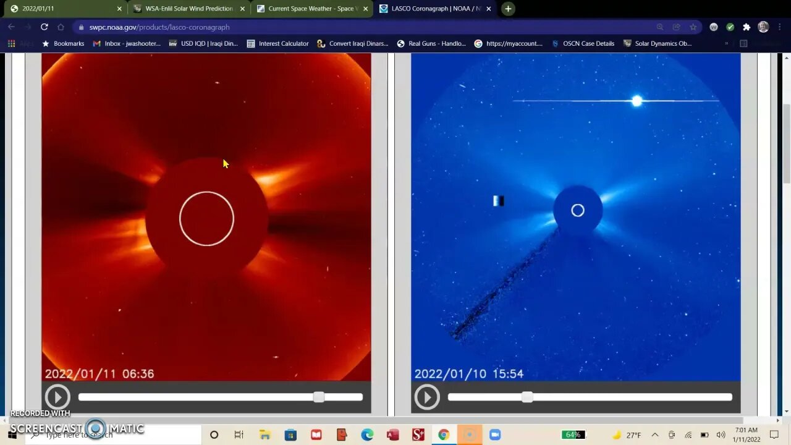The width and height of the screenshot is (791, 445).
Task: Switch to Google Chrome on the taskbar
Action: tap(444, 435)
